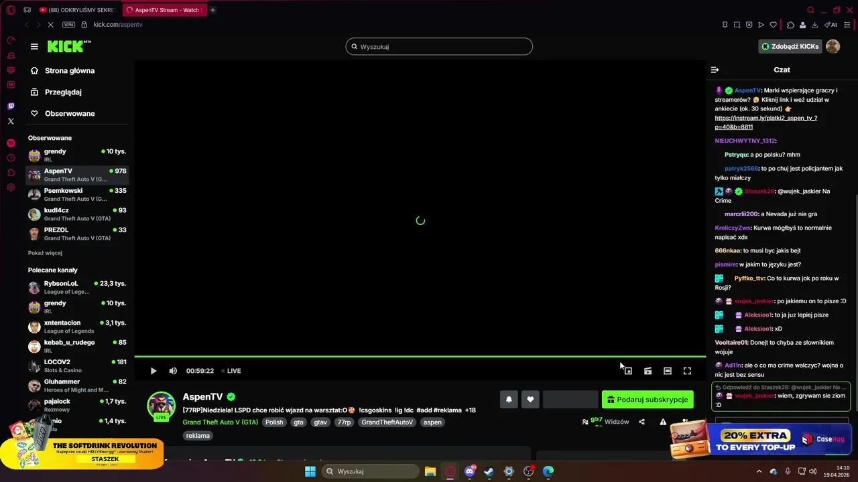The width and height of the screenshot is (858, 482).
Task: Select the Polish tag
Action: (273, 422)
